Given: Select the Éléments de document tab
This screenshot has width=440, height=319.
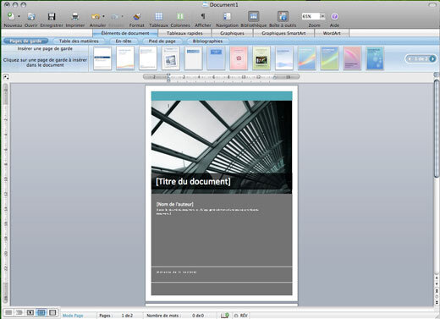Looking at the screenshot, I should pyautogui.click(x=125, y=33).
